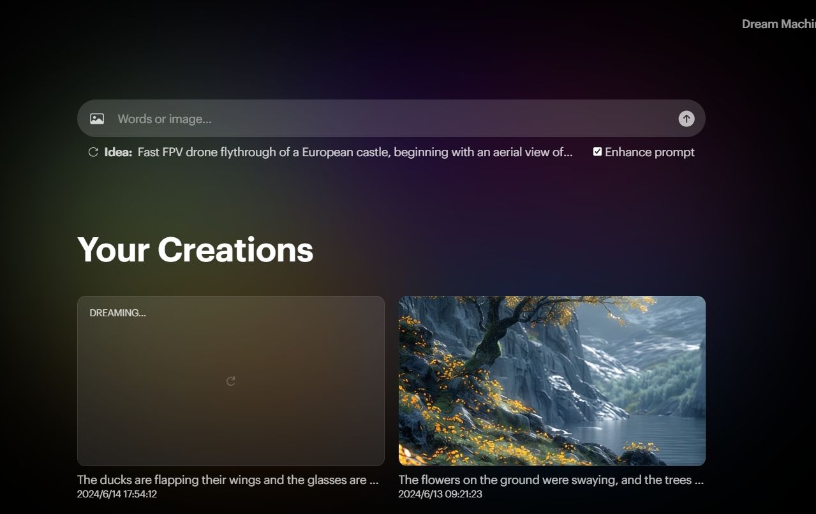This screenshot has width=816, height=514.
Task: Click the loading spinner in the dreaming card
Action: coord(231,381)
